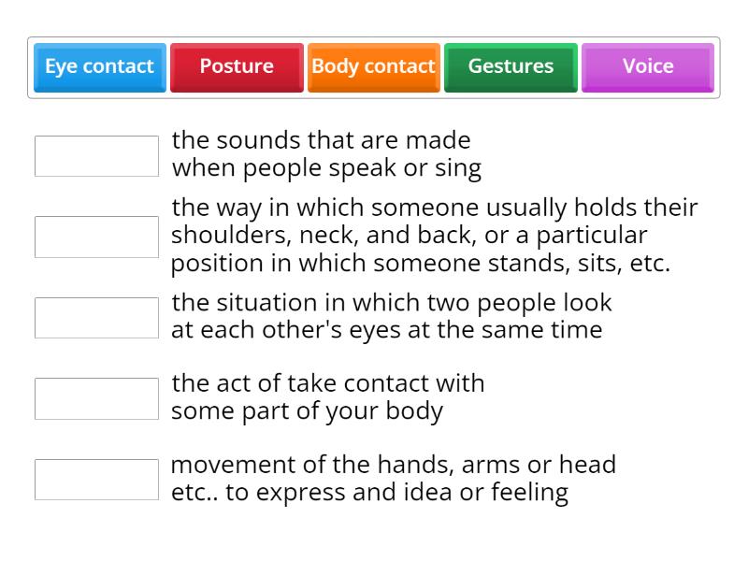The width and height of the screenshot is (748, 561).
Task: Click the blue Eye contact chip
Action: pos(99,66)
